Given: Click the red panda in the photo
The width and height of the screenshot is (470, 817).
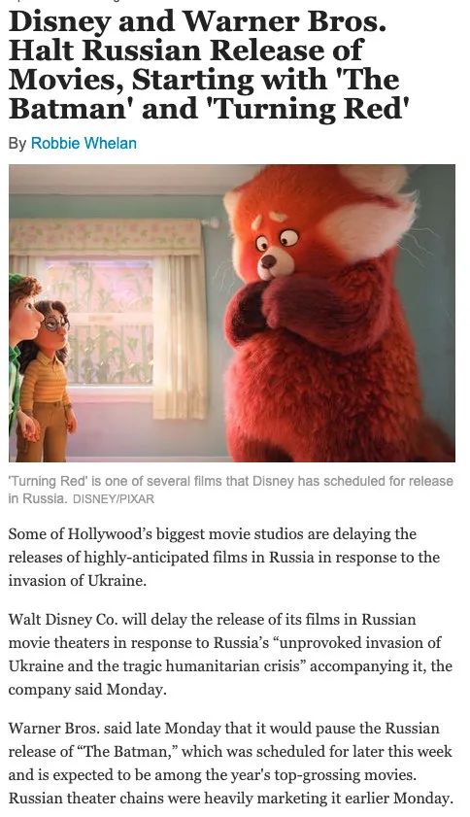Looking at the screenshot, I should point(333,313).
